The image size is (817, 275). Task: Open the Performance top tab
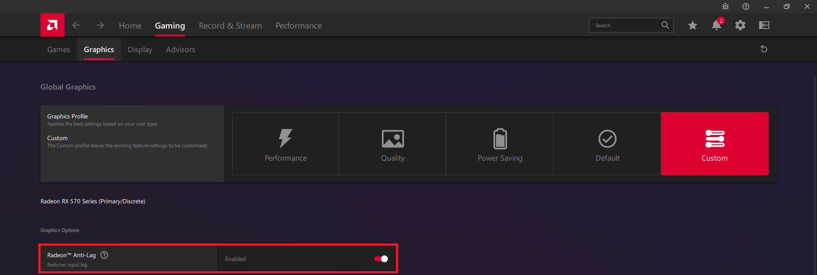[x=298, y=26]
